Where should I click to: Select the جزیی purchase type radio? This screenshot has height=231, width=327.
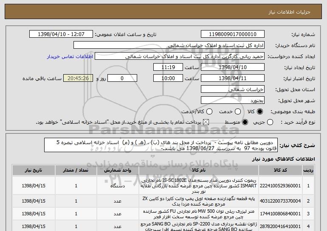pyautogui.click(x=270, y=122)
